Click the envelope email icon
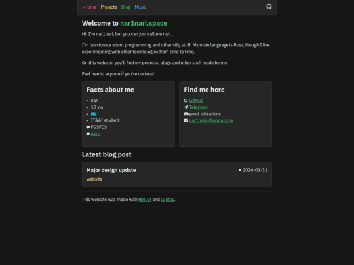This screenshot has height=265, width=354. [186, 120]
